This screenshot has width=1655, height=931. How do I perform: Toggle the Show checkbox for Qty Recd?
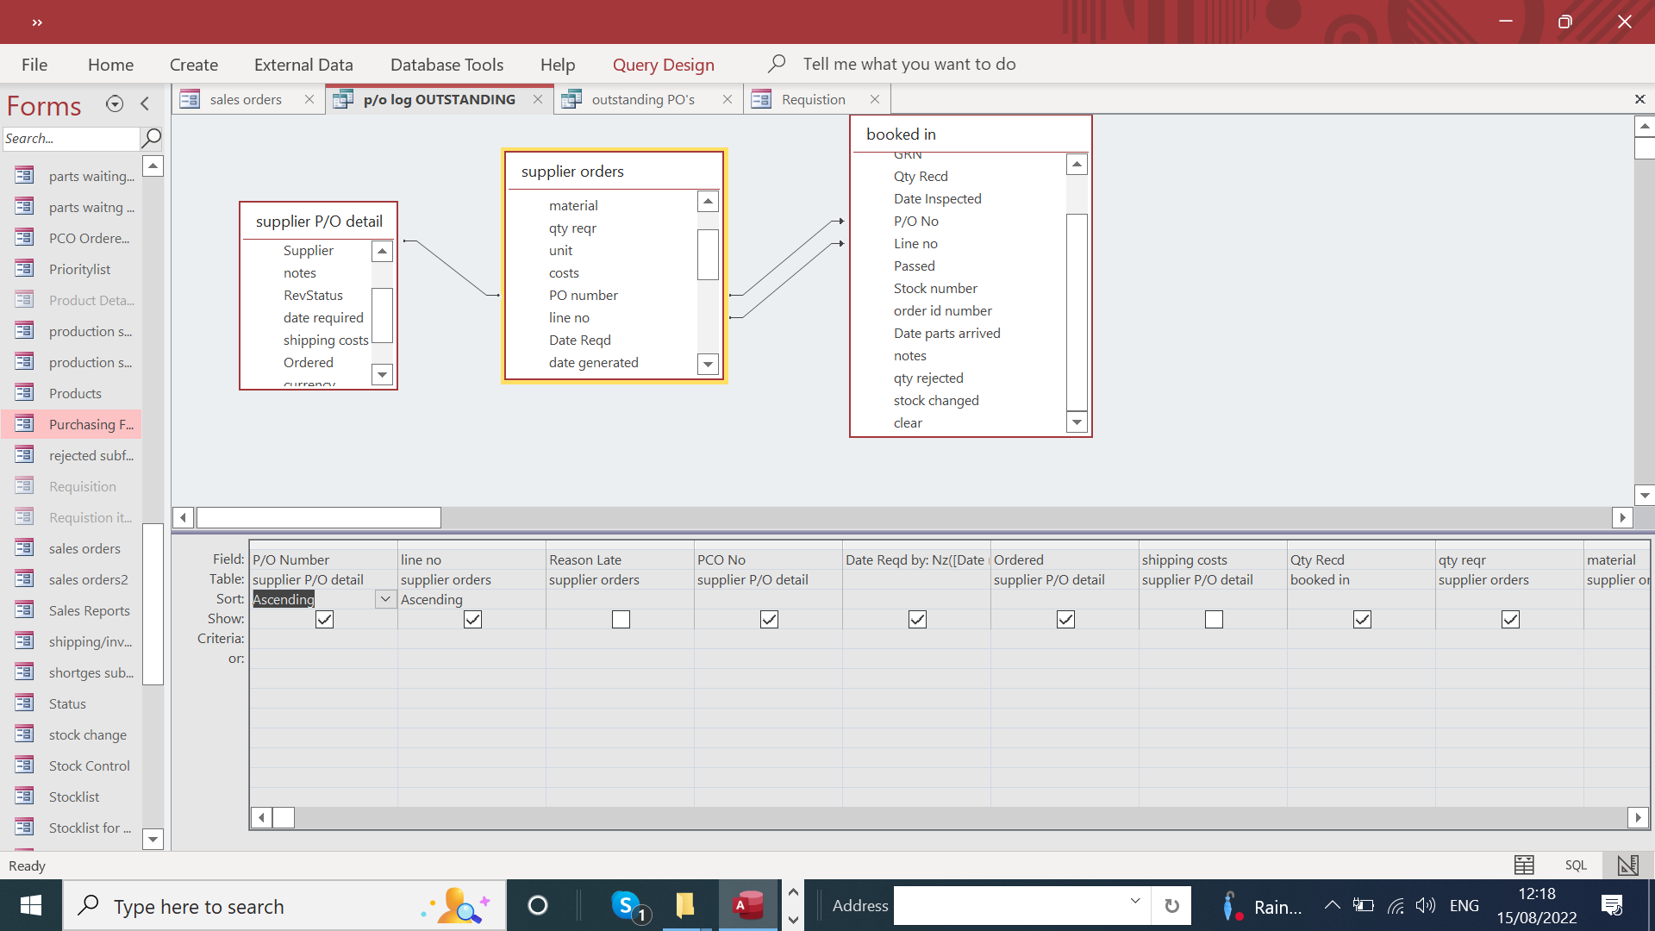tap(1362, 619)
